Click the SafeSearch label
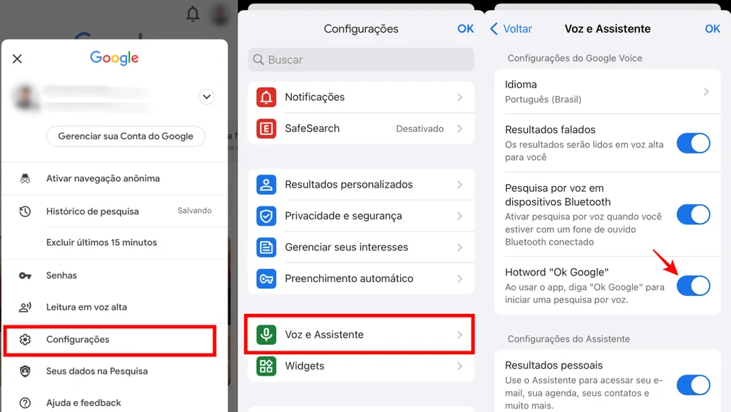The height and width of the screenshot is (412, 731). [312, 128]
